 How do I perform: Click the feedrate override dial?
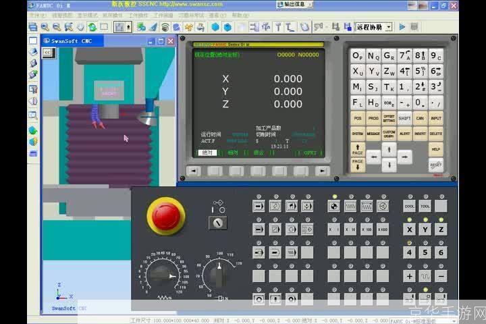163,275
